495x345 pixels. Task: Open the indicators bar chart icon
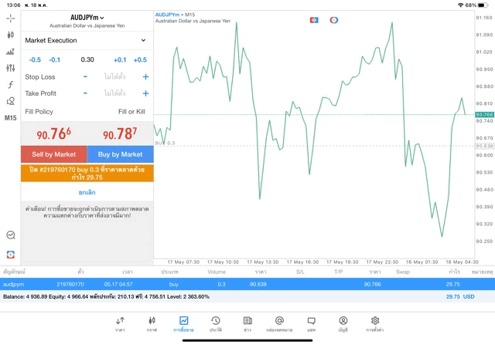click(10, 52)
